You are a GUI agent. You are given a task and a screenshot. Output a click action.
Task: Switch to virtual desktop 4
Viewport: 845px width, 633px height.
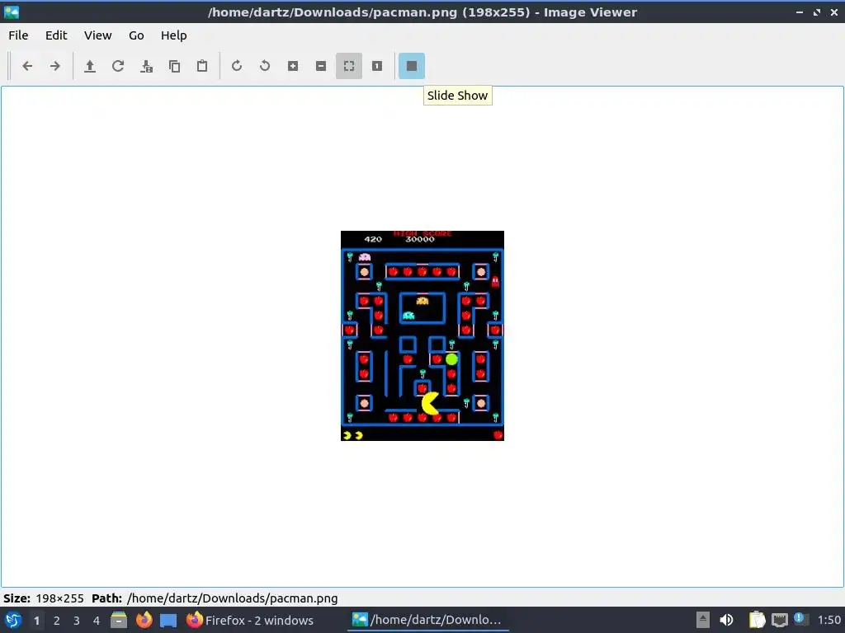pos(97,621)
